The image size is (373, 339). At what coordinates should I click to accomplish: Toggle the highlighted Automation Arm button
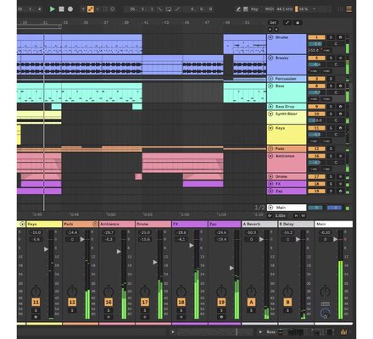[91, 9]
